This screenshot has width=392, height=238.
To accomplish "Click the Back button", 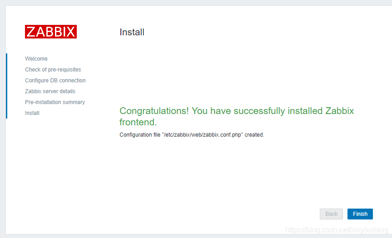I will tap(331, 214).
